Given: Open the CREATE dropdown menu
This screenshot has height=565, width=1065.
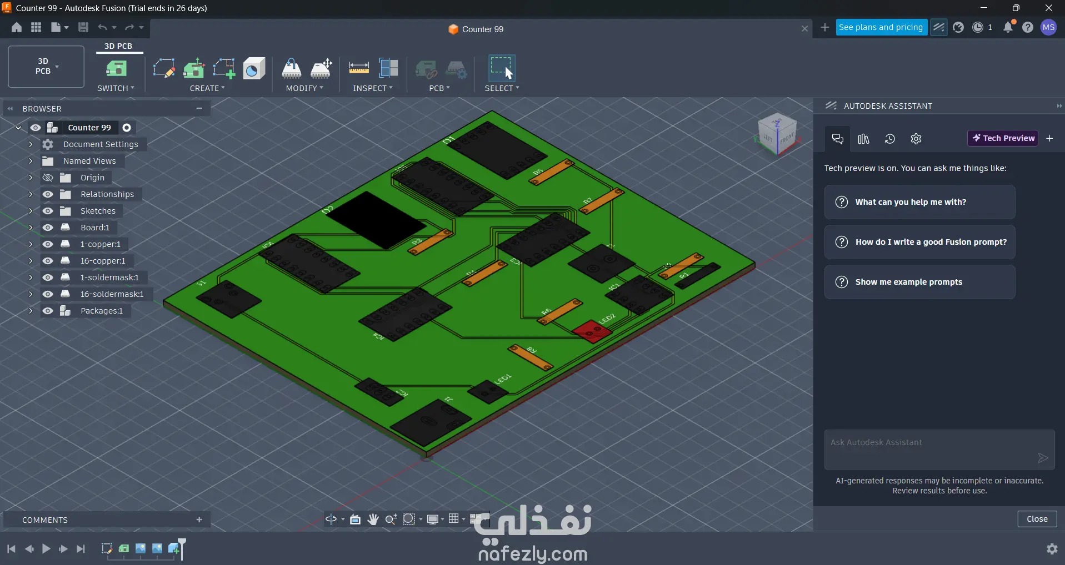Looking at the screenshot, I should tap(207, 88).
